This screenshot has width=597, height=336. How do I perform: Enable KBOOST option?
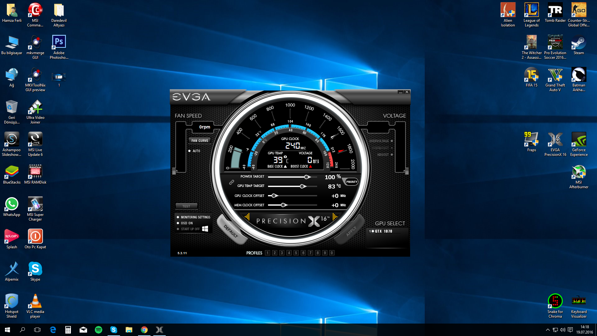[x=392, y=155]
